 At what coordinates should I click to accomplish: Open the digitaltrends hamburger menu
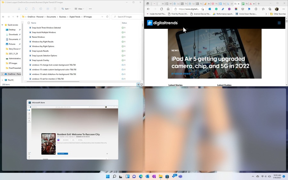pyautogui.click(x=279, y=23)
